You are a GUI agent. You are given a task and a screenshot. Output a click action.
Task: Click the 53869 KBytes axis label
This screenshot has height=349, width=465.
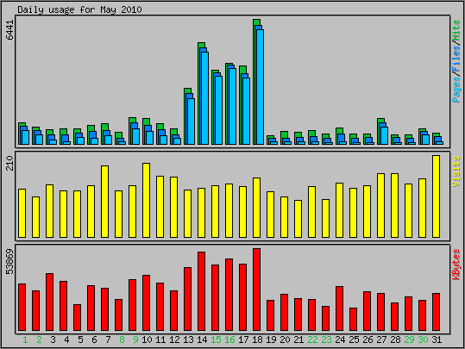pos(10,262)
